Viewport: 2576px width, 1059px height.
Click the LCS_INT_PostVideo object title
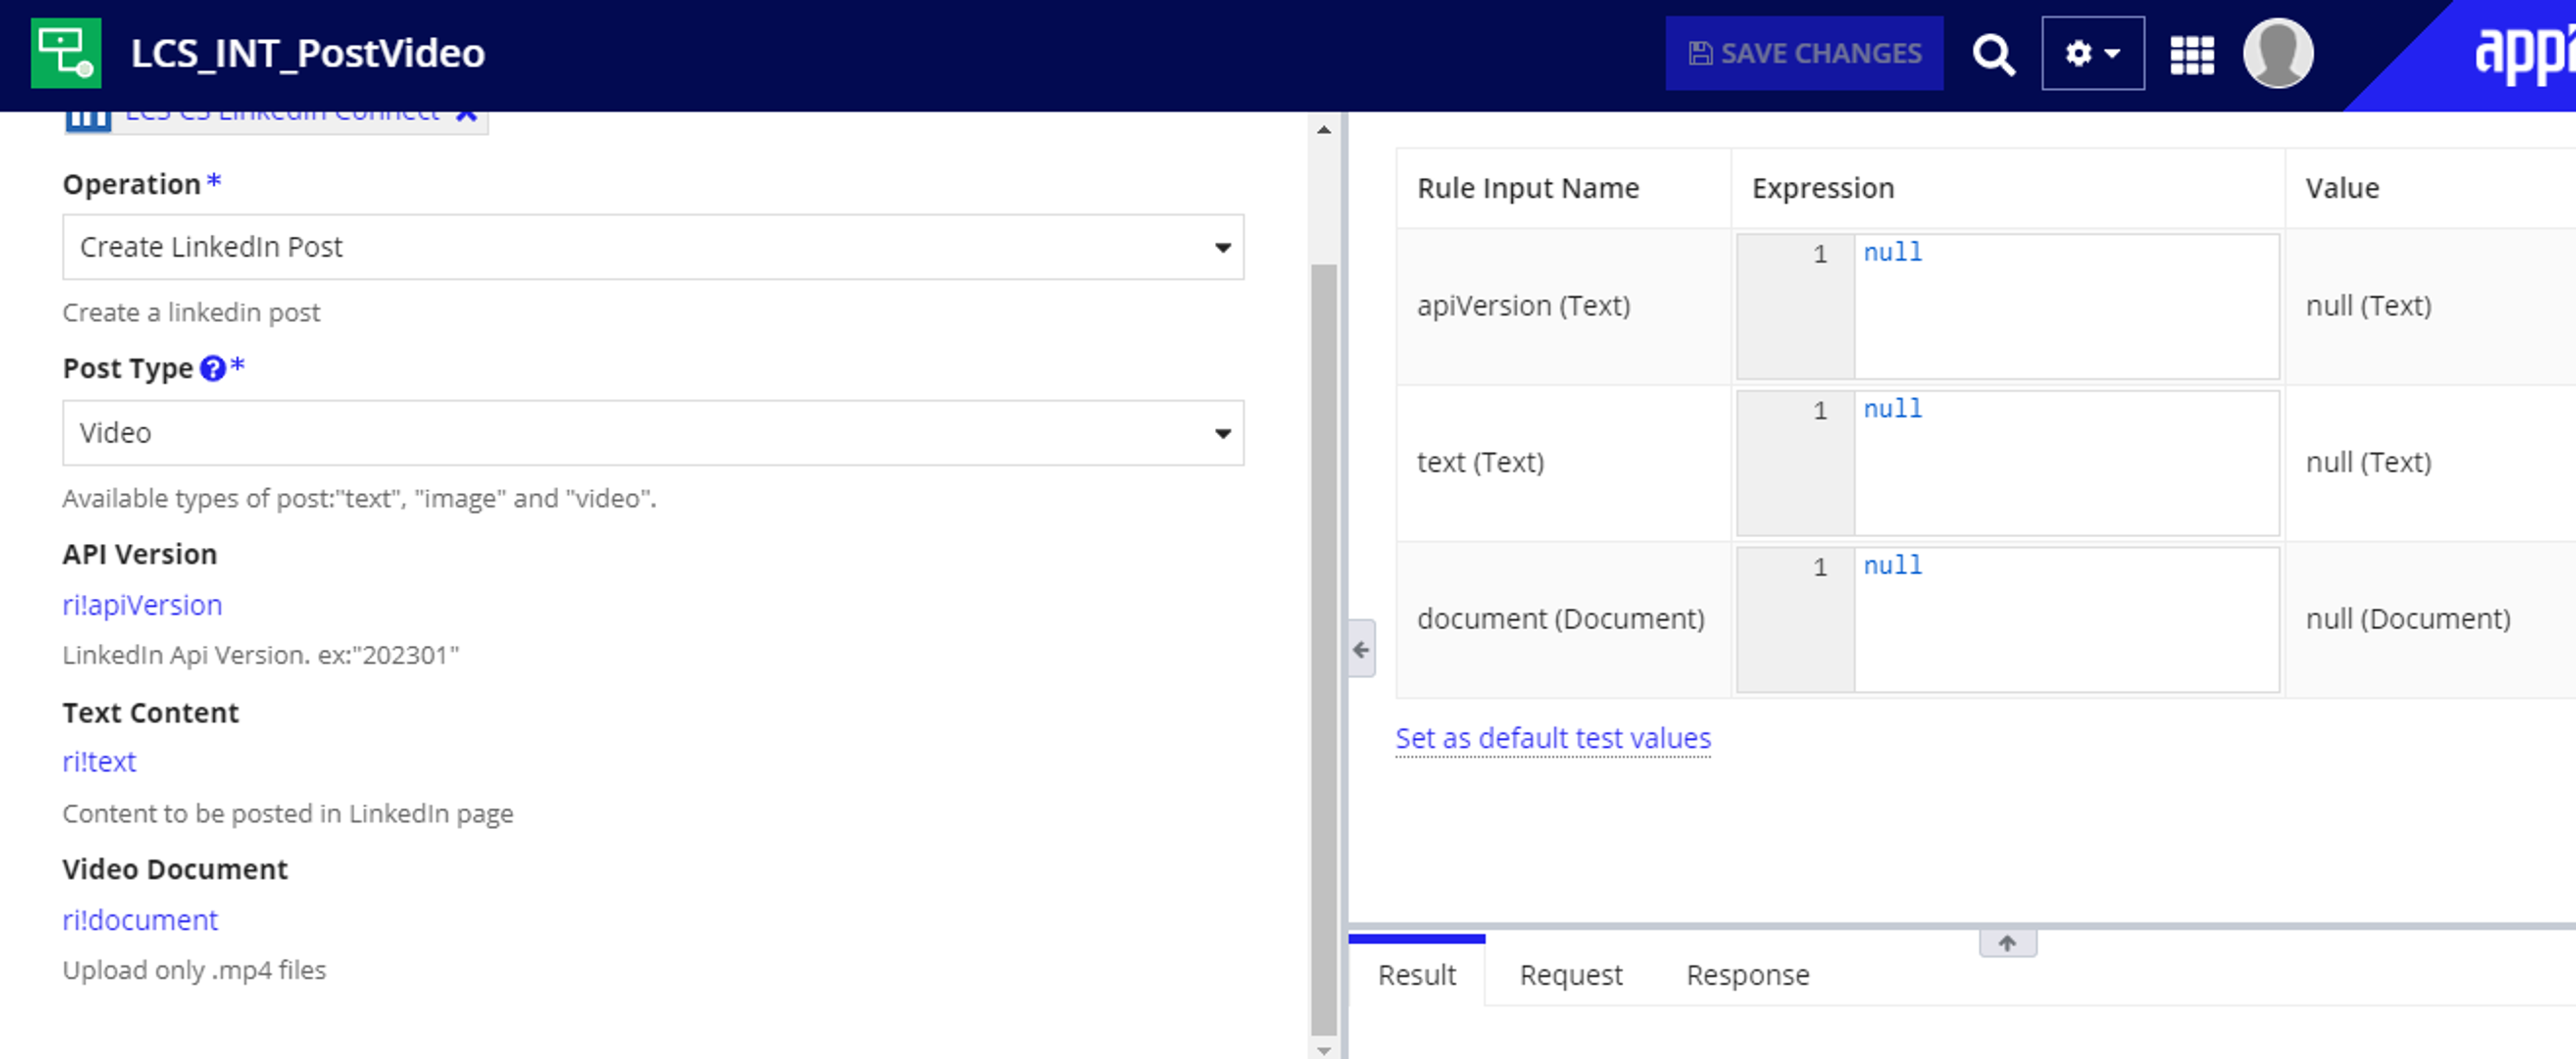pos(308,53)
